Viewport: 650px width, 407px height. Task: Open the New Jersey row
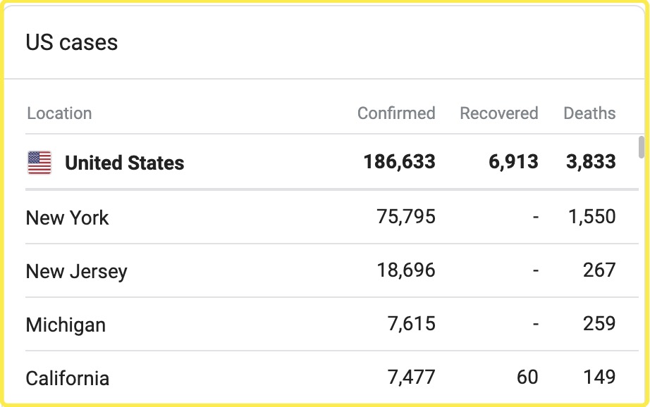[77, 271]
